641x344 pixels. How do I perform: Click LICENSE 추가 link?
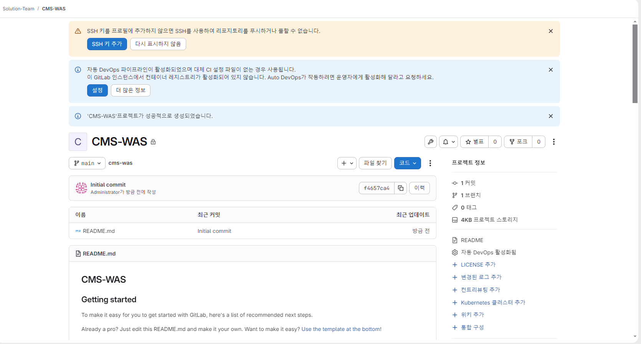point(478,265)
